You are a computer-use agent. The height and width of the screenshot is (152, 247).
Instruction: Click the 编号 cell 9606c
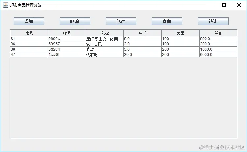click(x=67, y=39)
